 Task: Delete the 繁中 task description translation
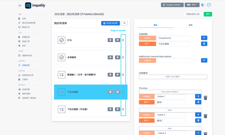204,44
